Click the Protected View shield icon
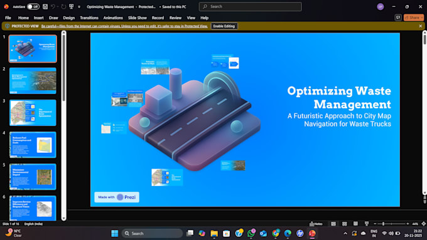 (8, 26)
